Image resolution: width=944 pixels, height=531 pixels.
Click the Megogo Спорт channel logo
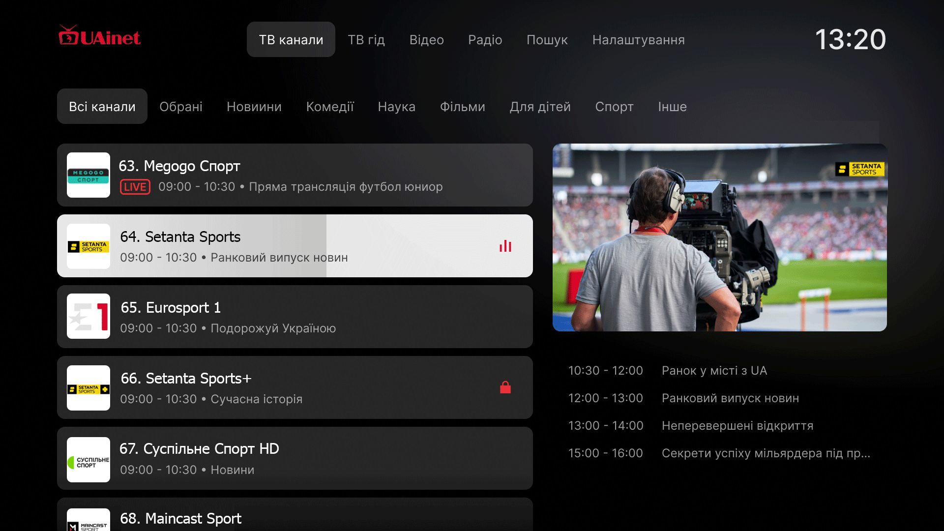(x=88, y=175)
